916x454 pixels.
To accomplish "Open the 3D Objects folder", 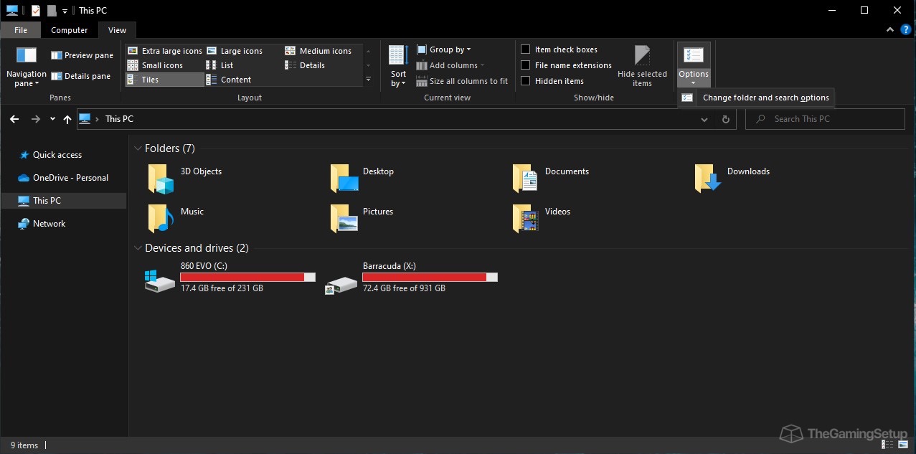I will click(x=185, y=179).
